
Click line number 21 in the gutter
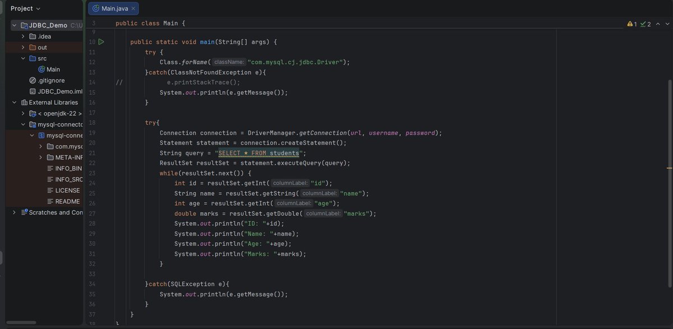coord(92,153)
